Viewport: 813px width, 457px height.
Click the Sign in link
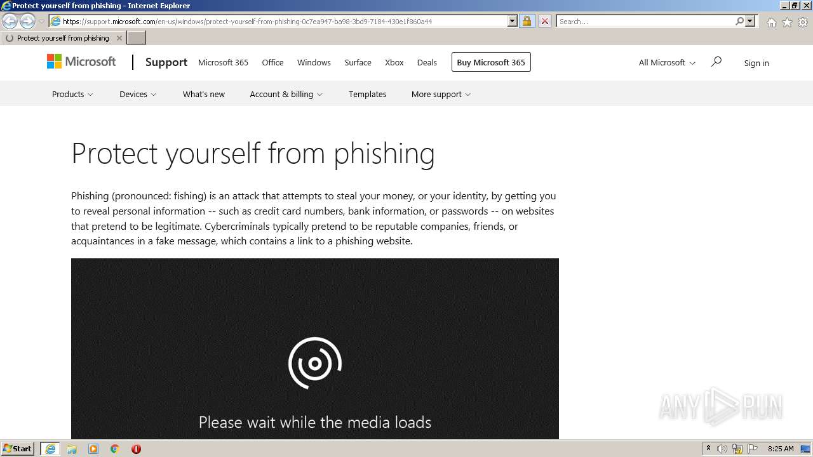point(756,63)
